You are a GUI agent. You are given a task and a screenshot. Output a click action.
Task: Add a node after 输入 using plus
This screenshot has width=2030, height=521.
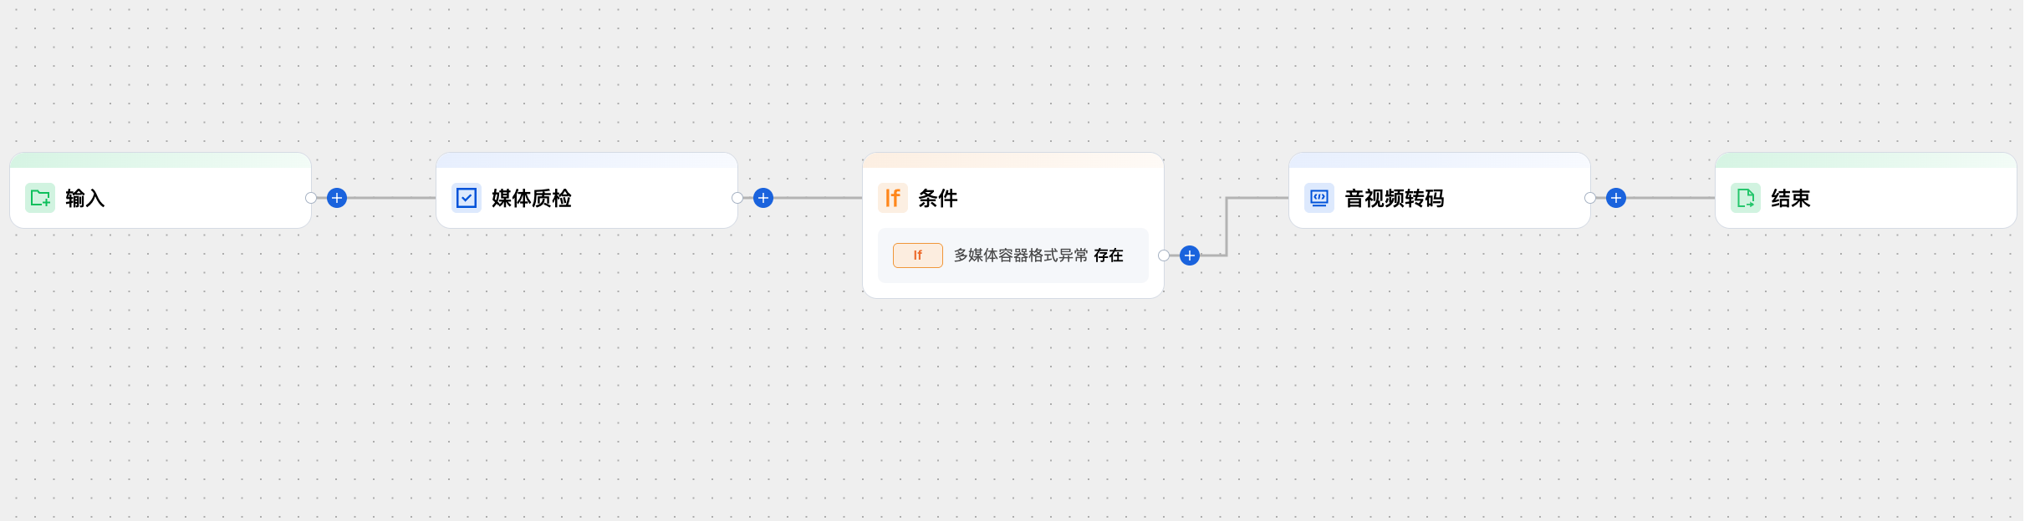point(337,198)
